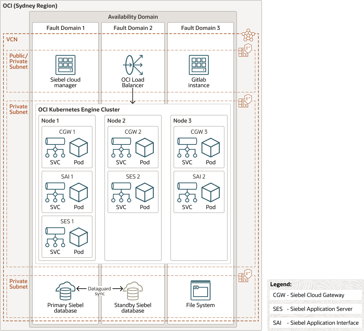Viewport: 364px width, 331px height.
Task: Click the Pod cube icon in CGW 1
Action: (x=79, y=148)
